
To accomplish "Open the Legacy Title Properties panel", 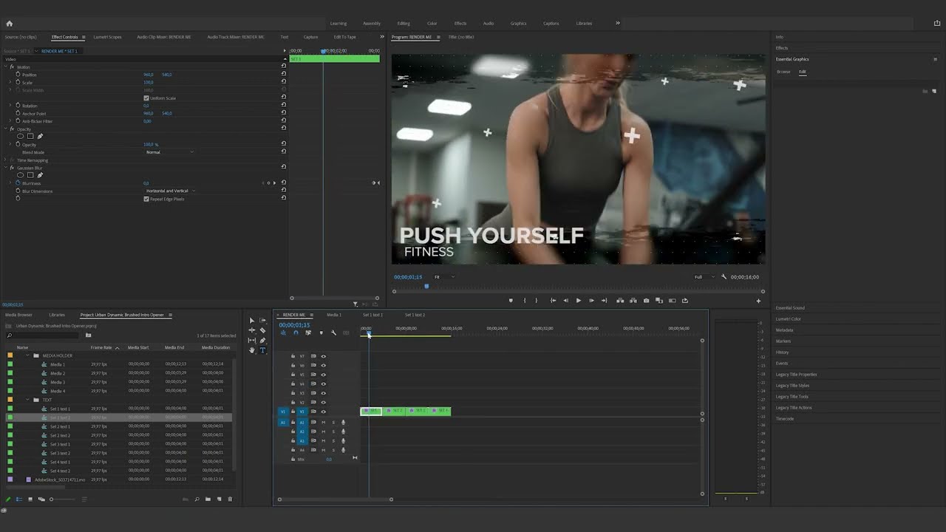I will [x=796, y=375].
